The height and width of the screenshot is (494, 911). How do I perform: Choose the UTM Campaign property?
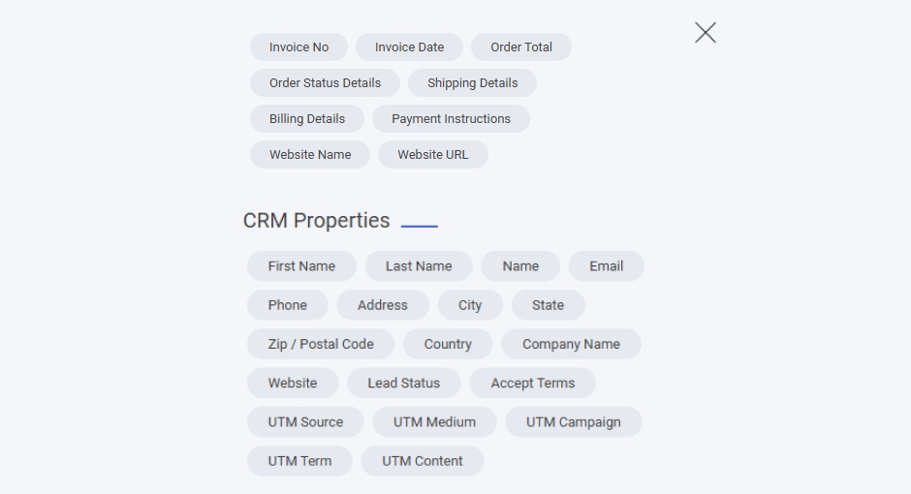point(573,422)
